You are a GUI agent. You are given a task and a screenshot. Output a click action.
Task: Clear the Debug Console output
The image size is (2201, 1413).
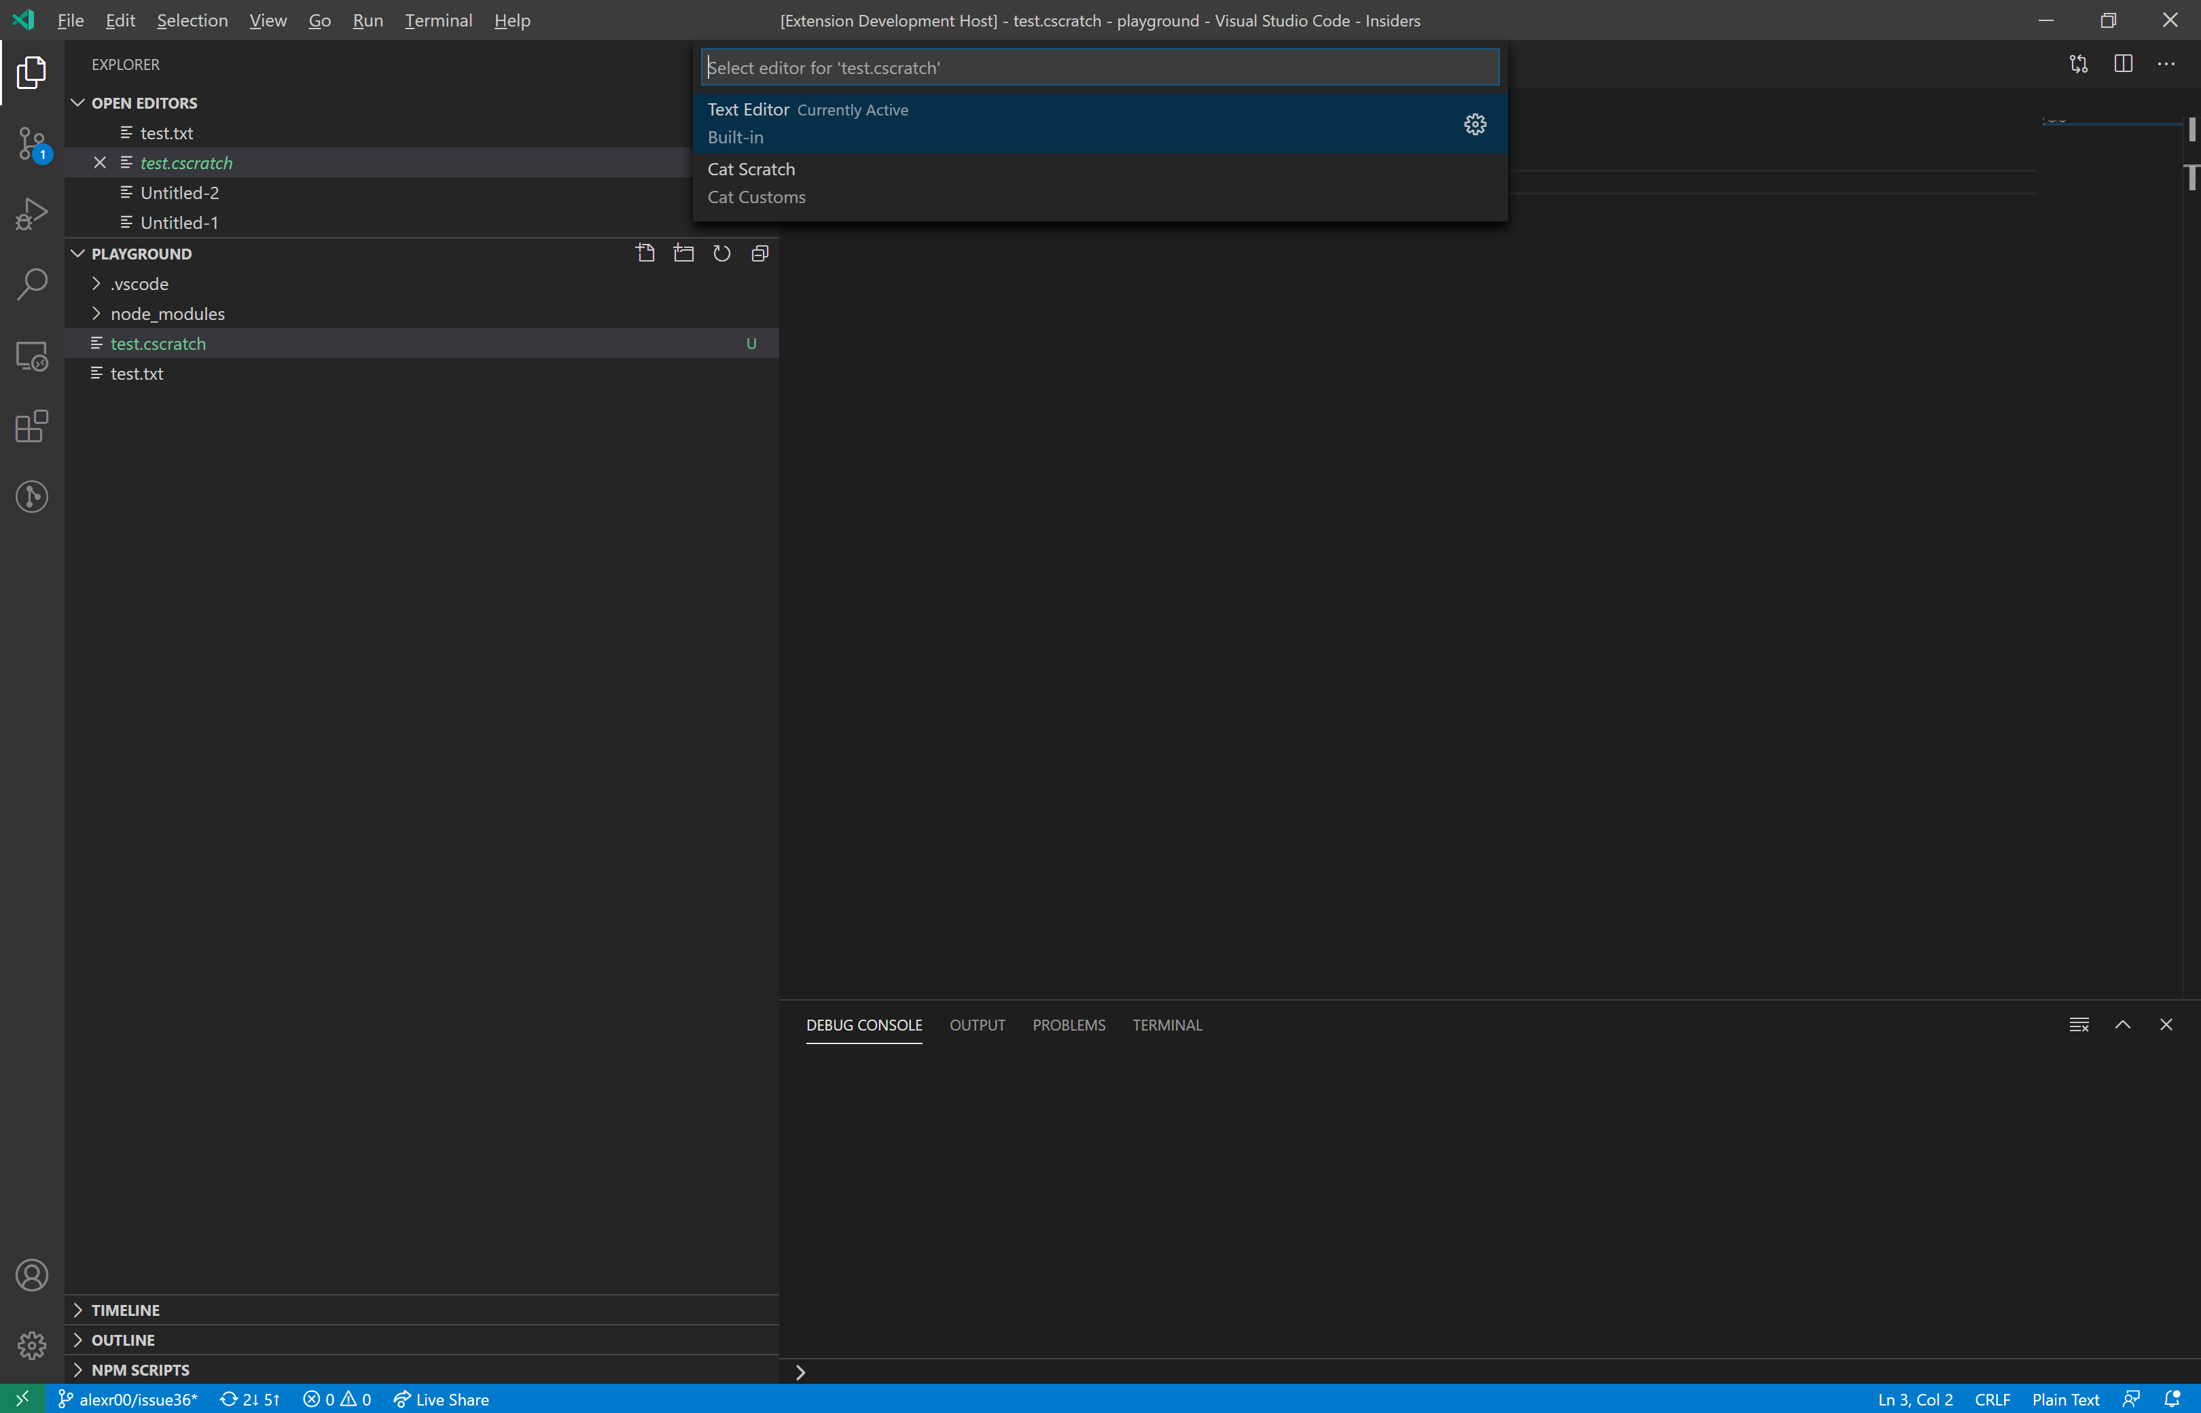(x=2079, y=1024)
